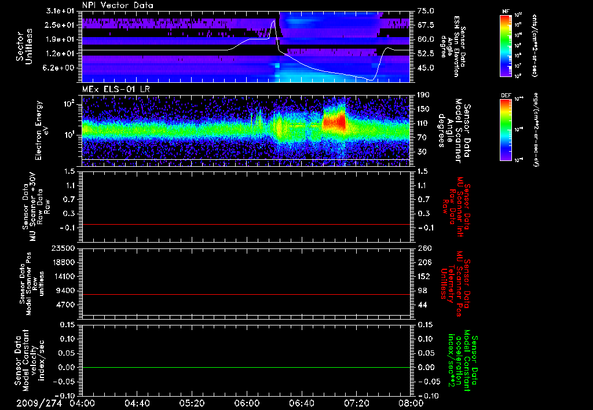
Task: Click the green Model Constant acceleration label
Action: pyautogui.click(x=462, y=360)
